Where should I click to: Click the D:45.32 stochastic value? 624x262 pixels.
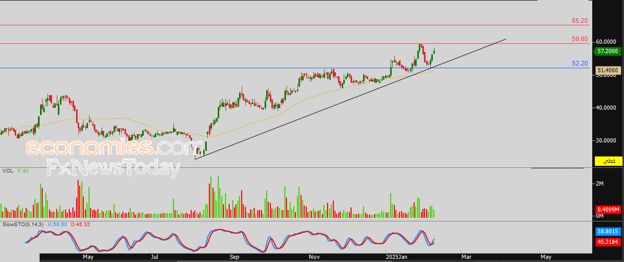pyautogui.click(x=81, y=225)
